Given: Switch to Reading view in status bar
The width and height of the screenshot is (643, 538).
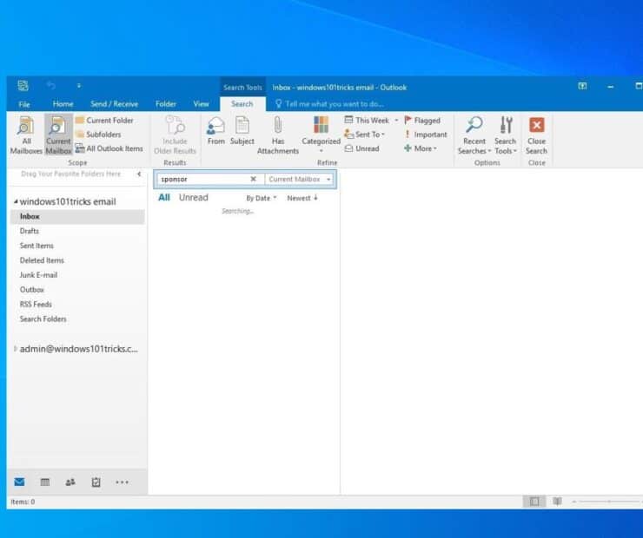Looking at the screenshot, I should [557, 502].
